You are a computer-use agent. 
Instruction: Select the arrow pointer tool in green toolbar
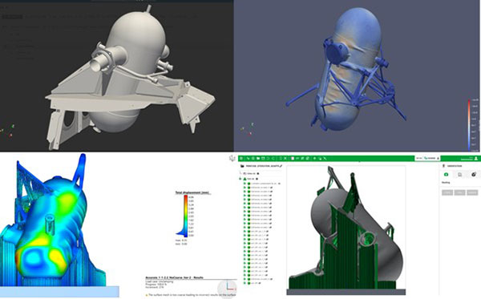pyautogui.click(x=248, y=158)
